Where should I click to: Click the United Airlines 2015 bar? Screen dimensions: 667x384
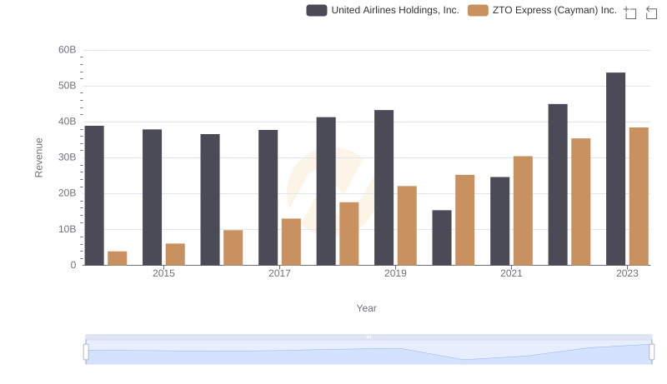pos(153,197)
